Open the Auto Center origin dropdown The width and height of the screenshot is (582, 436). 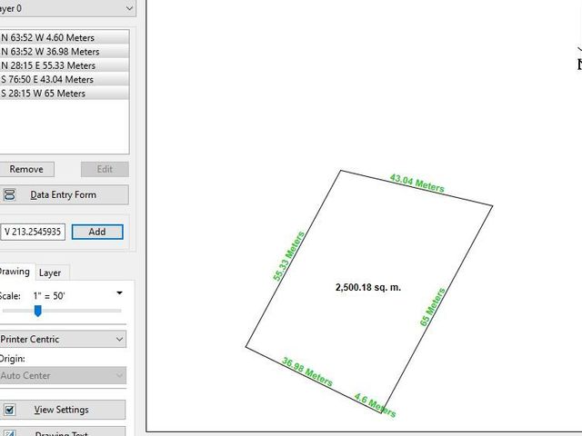click(63, 375)
